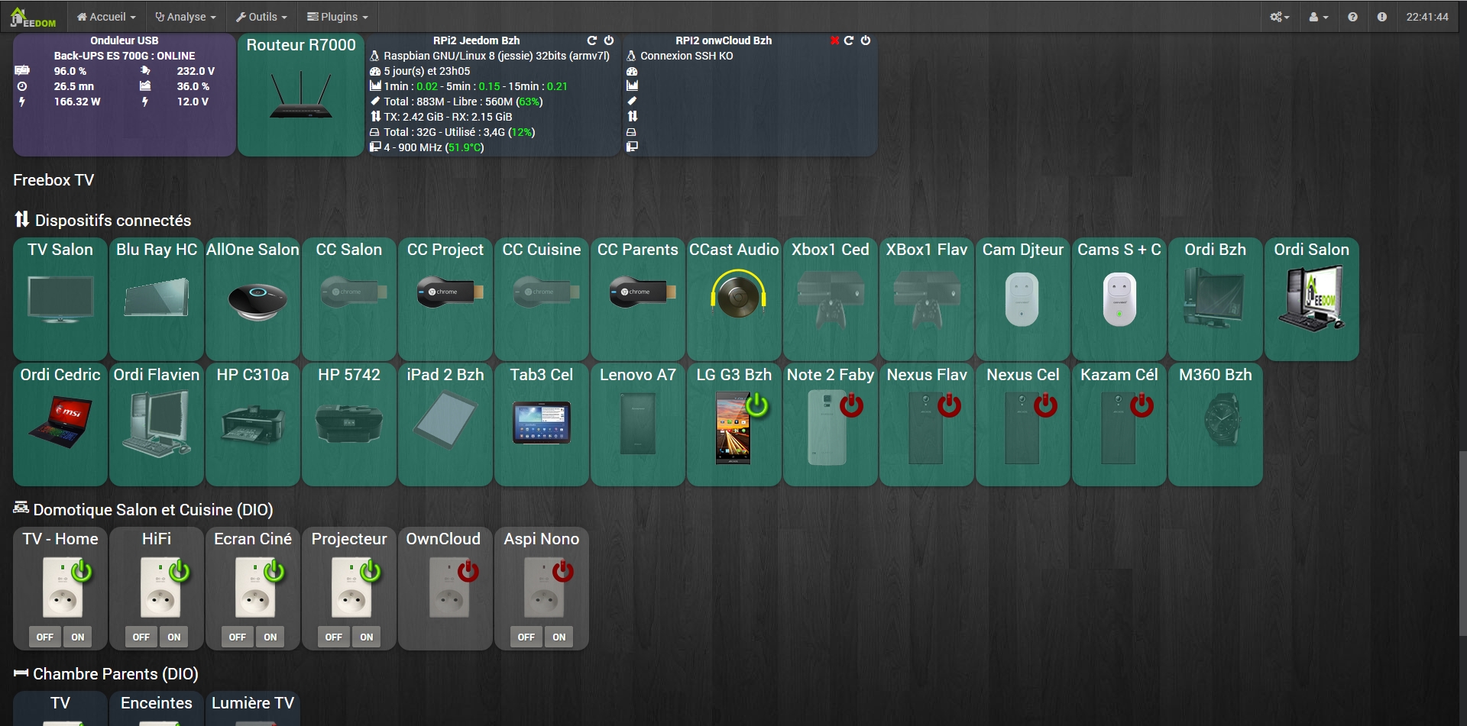
Task: Click the Kazam Cél phone icon
Action: (1119, 428)
